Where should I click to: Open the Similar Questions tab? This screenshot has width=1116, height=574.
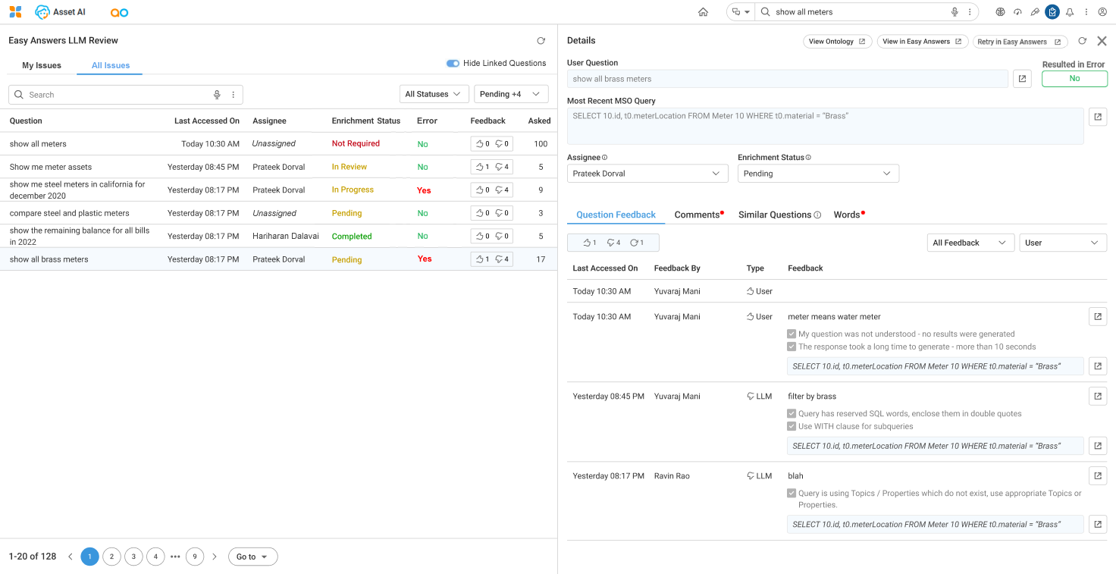775,215
